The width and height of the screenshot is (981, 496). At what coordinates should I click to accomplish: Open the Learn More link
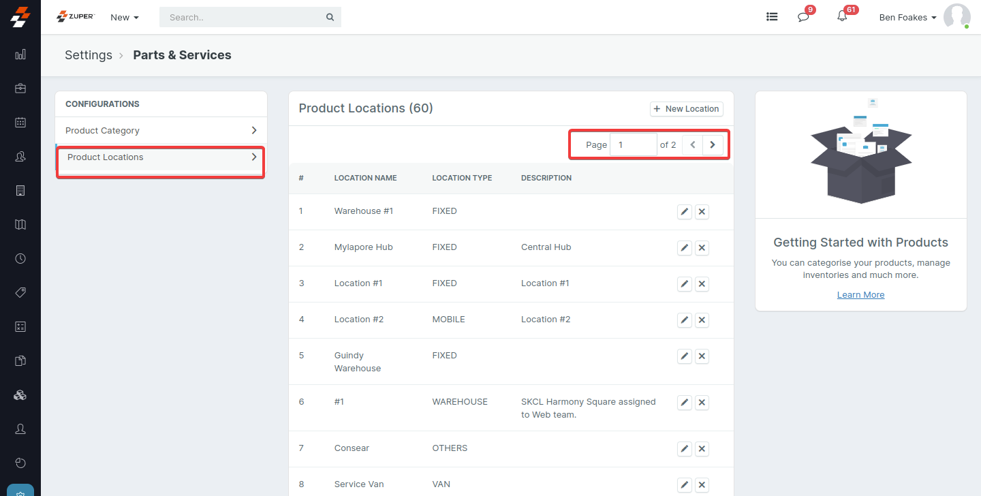click(860, 295)
